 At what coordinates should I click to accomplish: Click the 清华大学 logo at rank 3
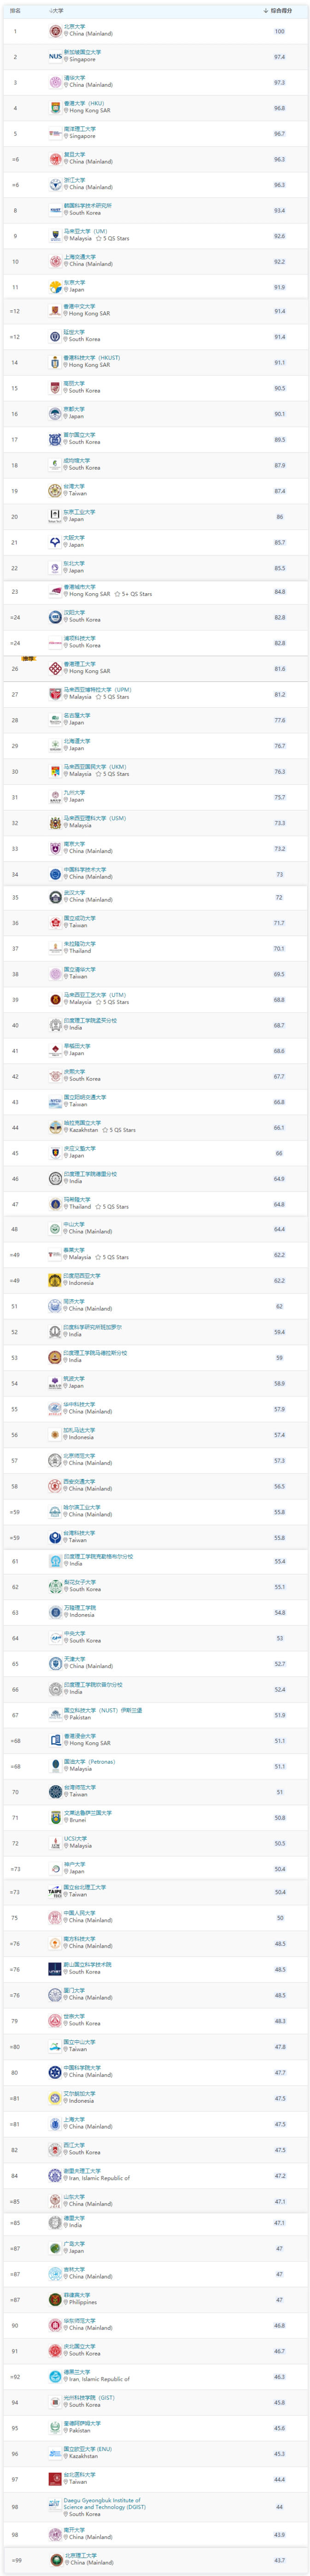(x=55, y=82)
